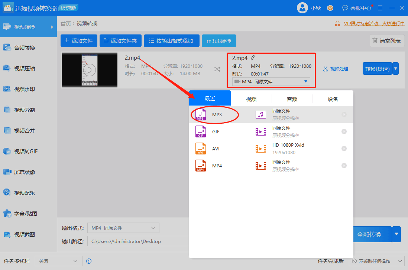Viewport: 408px width, 270px height.
Task: Remove the GIF entry from recent list
Action: (x=344, y=131)
